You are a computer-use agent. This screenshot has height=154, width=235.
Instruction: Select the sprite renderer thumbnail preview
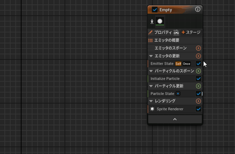pyautogui.click(x=160, y=21)
